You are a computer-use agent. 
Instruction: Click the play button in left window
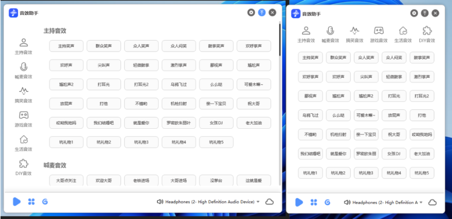17,201
